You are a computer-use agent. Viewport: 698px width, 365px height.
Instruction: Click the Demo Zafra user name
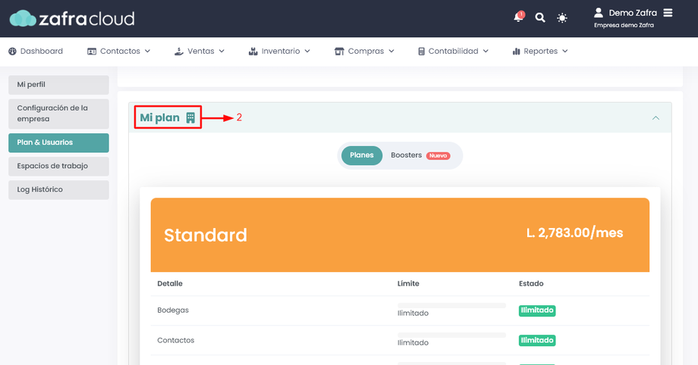tap(633, 13)
